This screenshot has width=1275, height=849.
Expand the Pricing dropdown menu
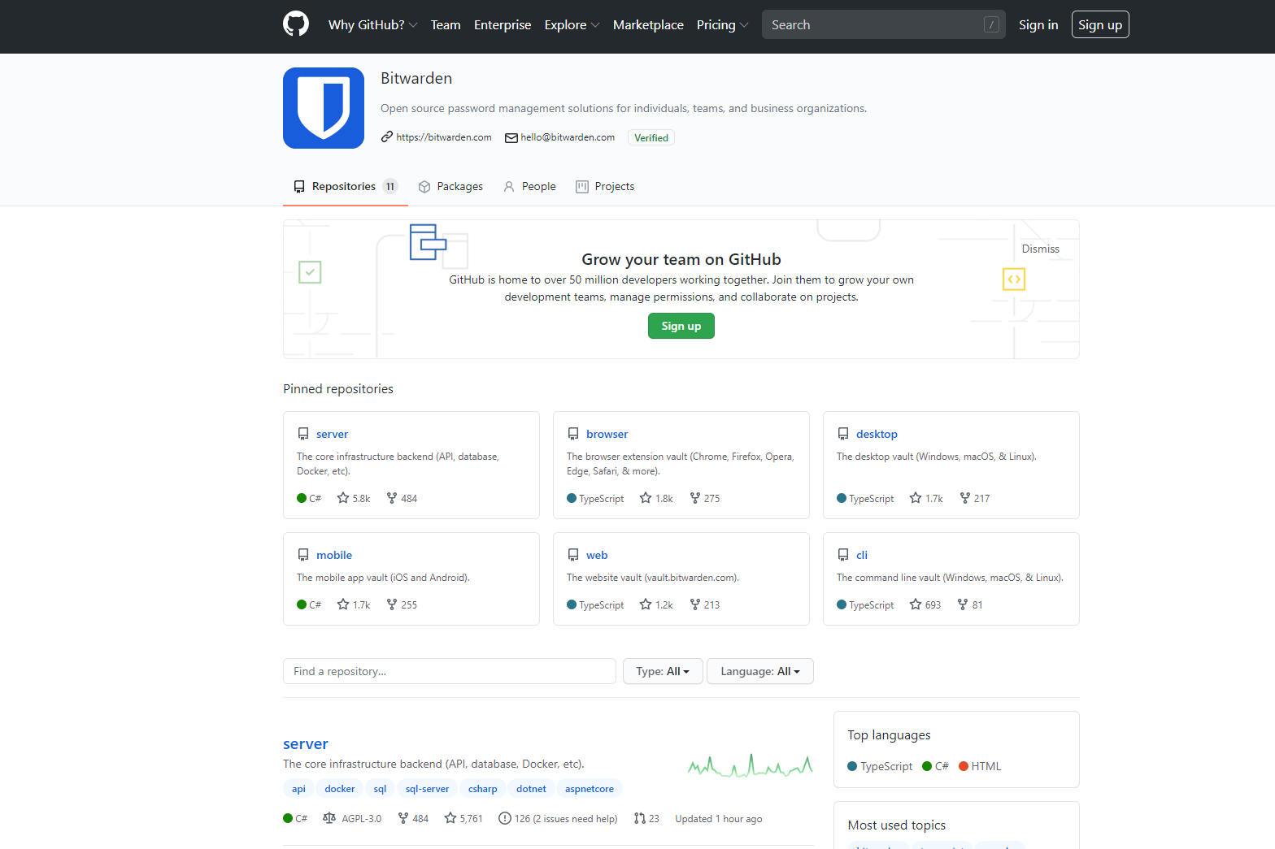[722, 25]
